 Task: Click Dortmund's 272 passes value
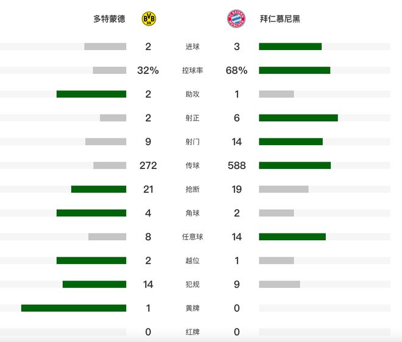point(148,166)
